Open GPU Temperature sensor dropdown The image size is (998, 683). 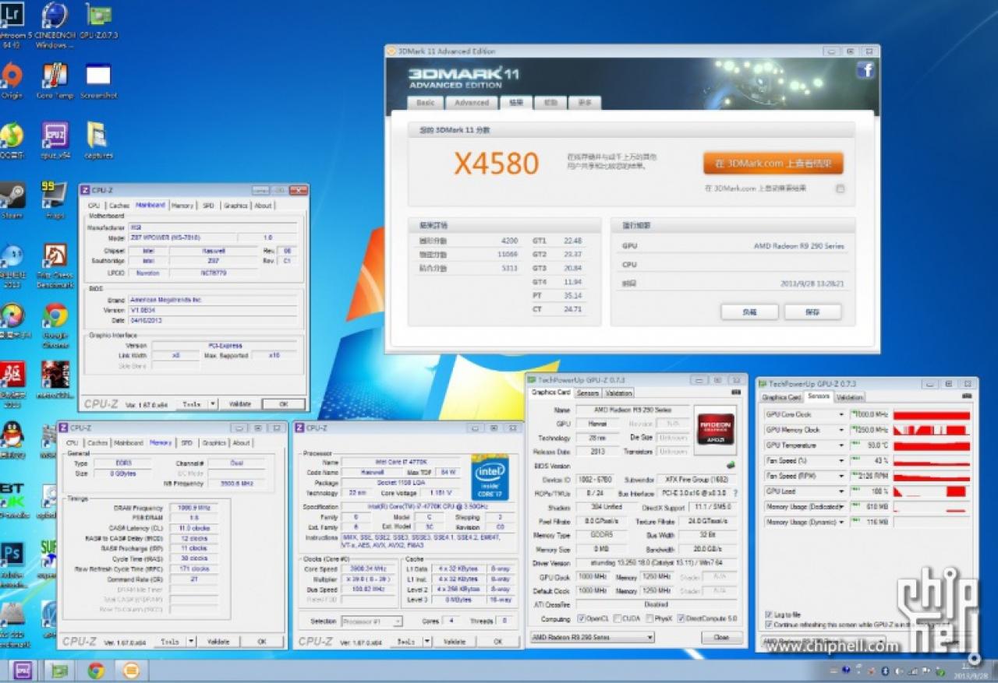pos(841,445)
